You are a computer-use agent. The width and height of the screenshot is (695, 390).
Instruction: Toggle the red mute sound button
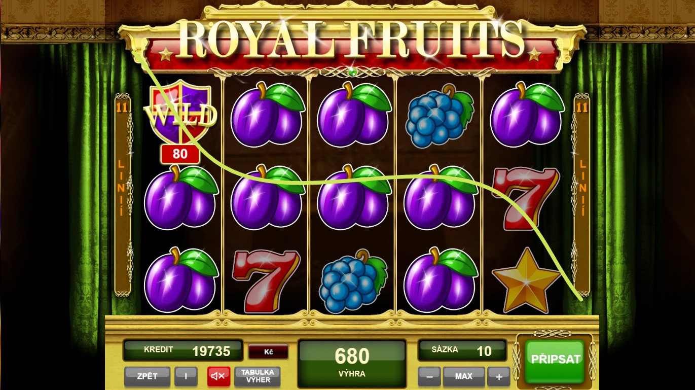[218, 376]
